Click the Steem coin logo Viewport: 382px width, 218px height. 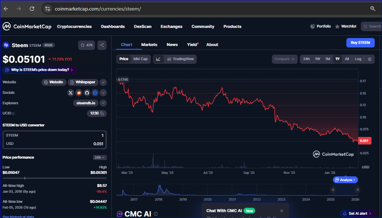click(6, 45)
